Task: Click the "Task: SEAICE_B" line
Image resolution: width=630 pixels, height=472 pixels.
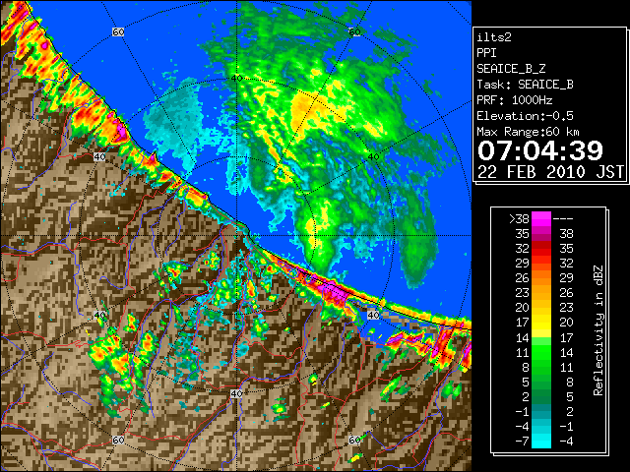Action: pos(525,85)
